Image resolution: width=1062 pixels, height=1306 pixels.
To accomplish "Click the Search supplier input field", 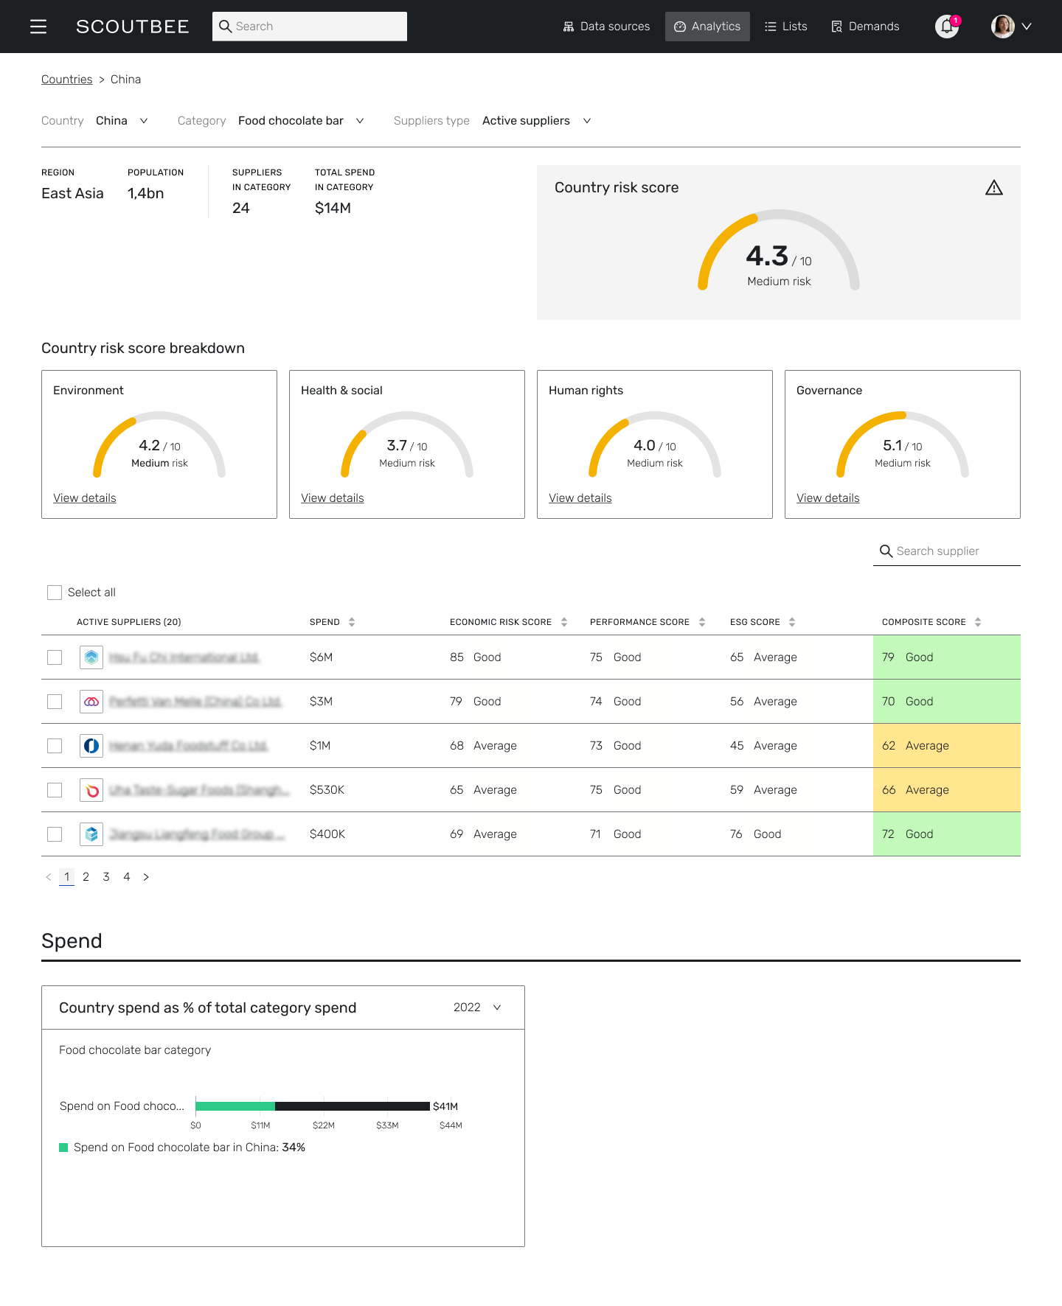I will [x=947, y=551].
